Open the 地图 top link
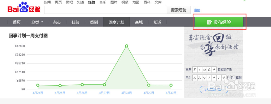 click(x=136, y=2)
